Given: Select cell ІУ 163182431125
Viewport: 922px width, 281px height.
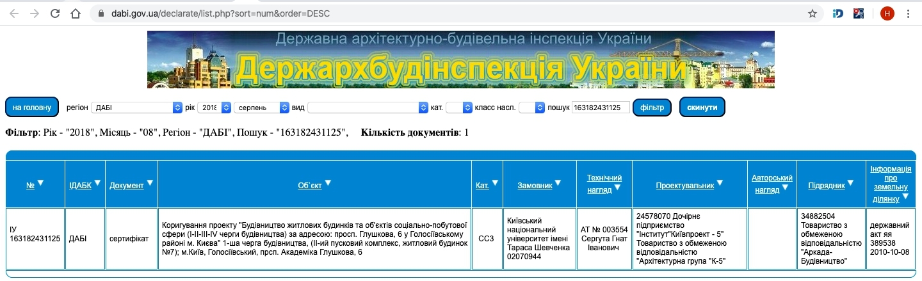Looking at the screenshot, I should 35,239.
